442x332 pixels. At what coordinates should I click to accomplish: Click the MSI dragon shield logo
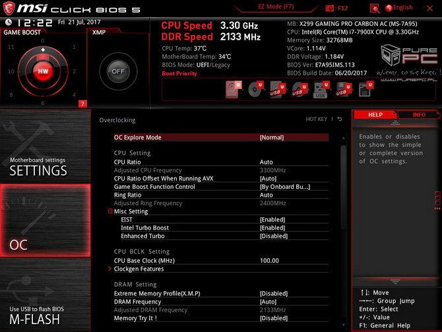9,8
